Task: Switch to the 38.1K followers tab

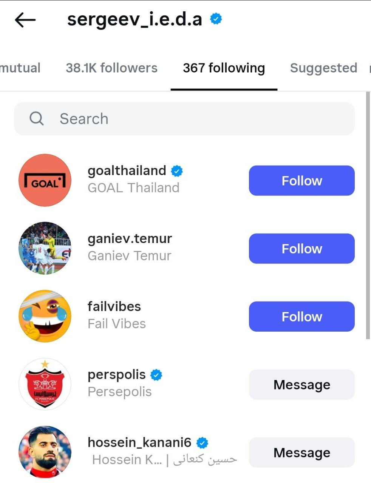Action: click(x=111, y=68)
